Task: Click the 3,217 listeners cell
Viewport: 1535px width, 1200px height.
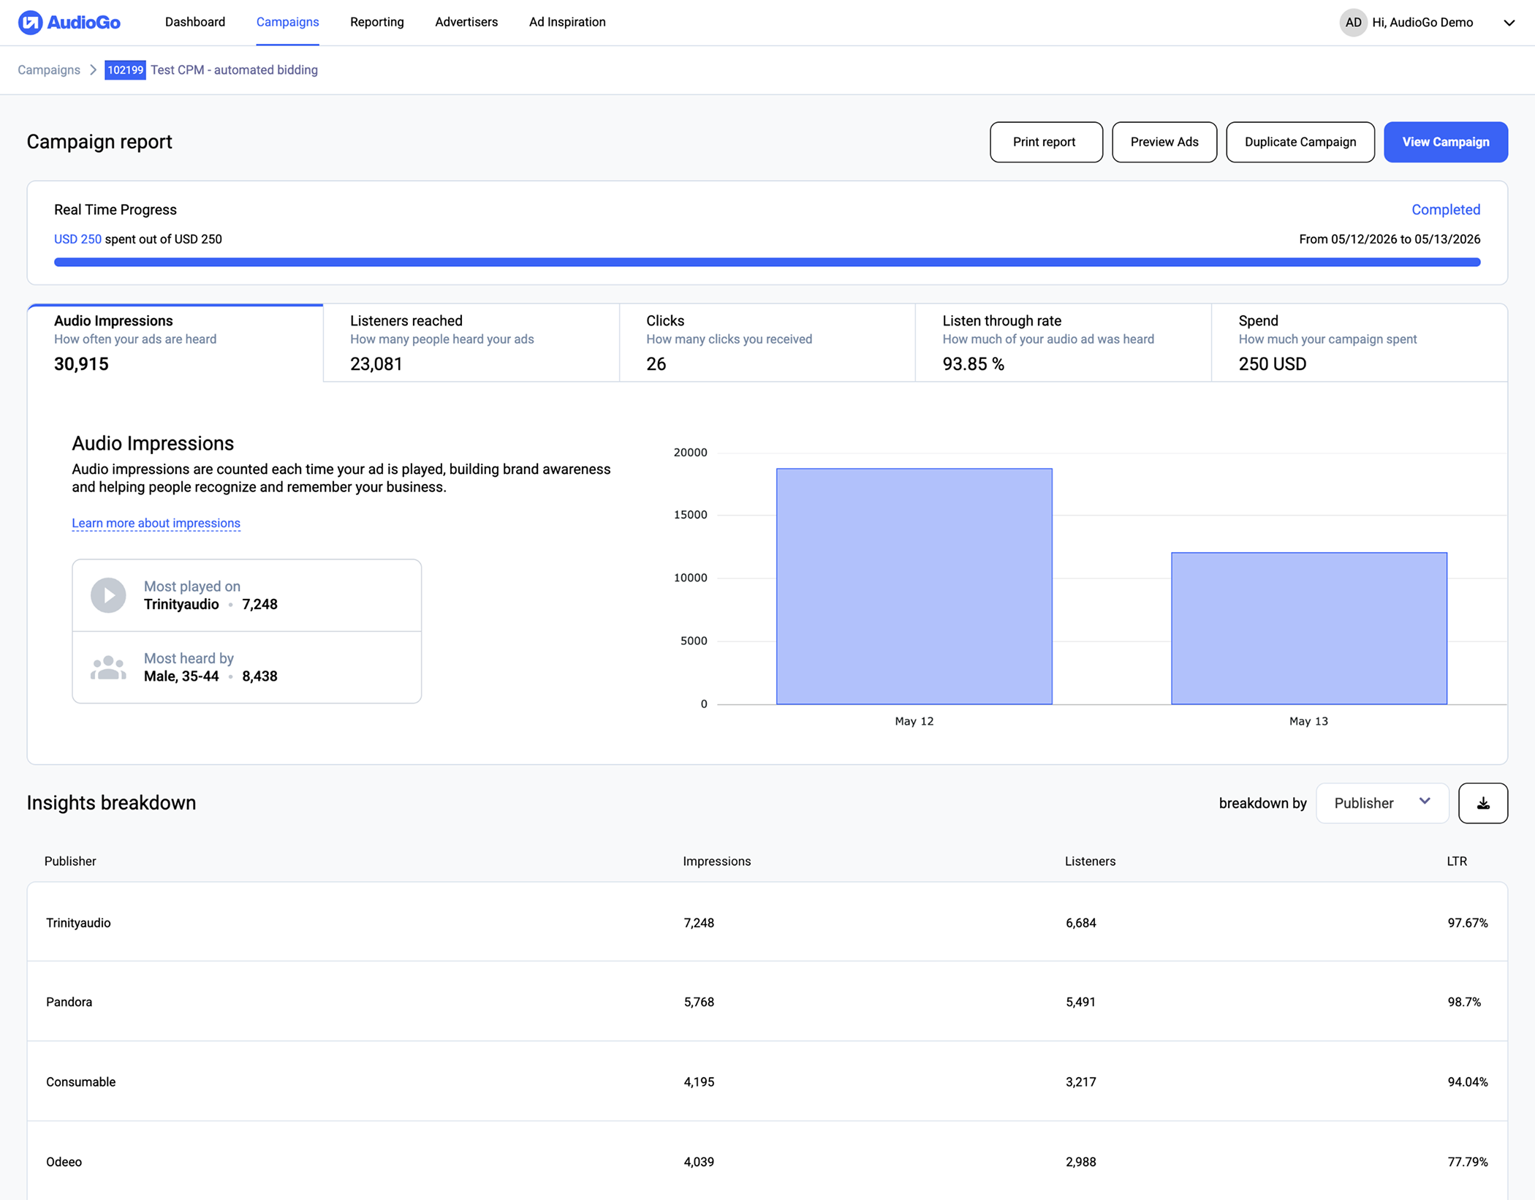Action: [1081, 1082]
